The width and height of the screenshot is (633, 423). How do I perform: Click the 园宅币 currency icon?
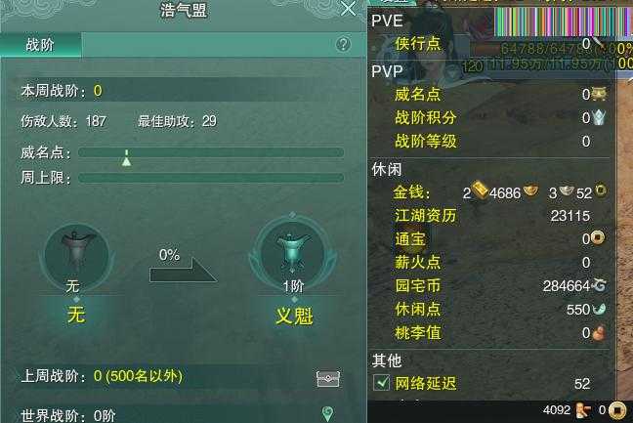tap(599, 285)
